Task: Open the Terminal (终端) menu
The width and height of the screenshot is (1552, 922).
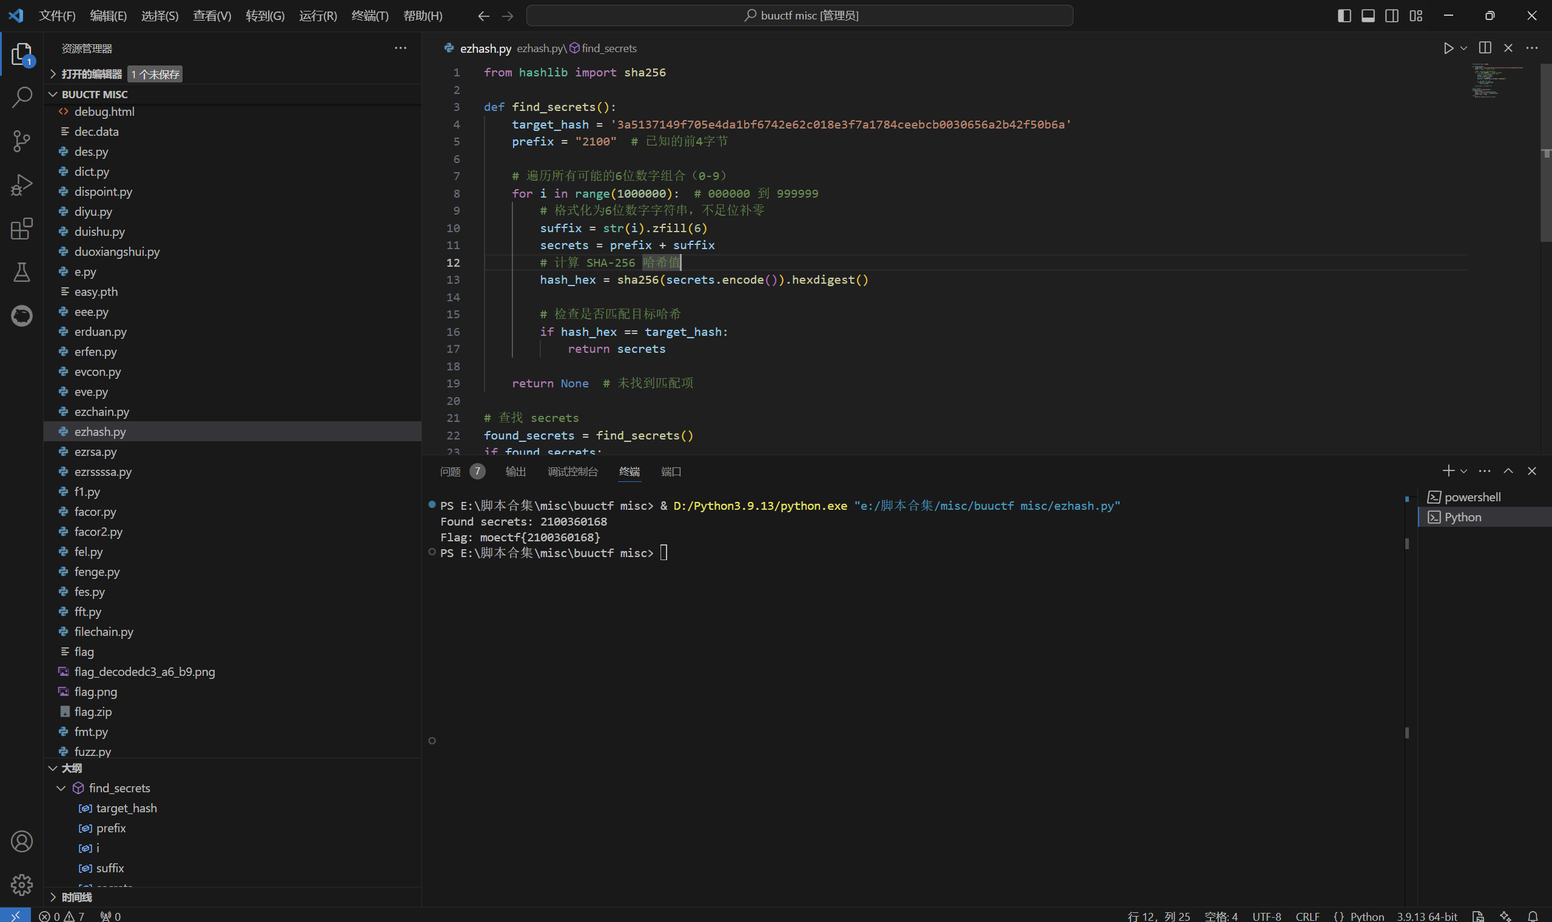Action: 370,16
